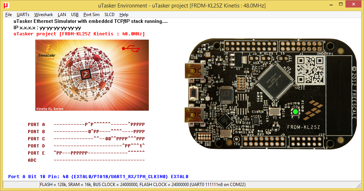Expand the LAN menu

pyautogui.click(x=62, y=15)
